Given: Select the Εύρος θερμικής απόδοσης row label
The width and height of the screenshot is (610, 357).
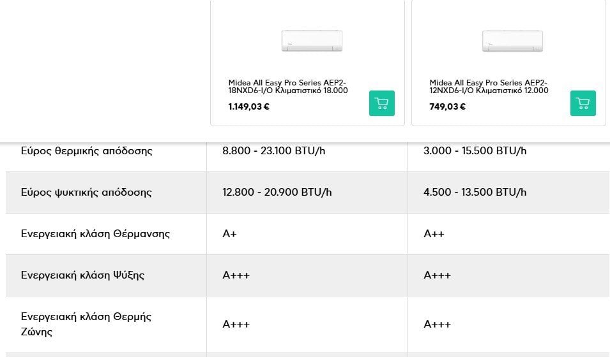Looking at the screenshot, I should [87, 150].
